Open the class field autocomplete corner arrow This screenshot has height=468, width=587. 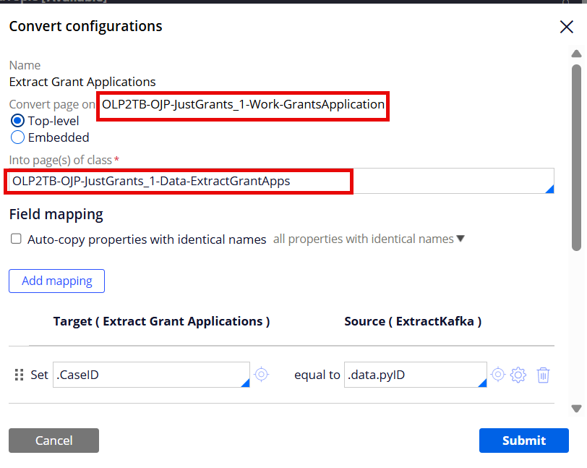click(549, 190)
